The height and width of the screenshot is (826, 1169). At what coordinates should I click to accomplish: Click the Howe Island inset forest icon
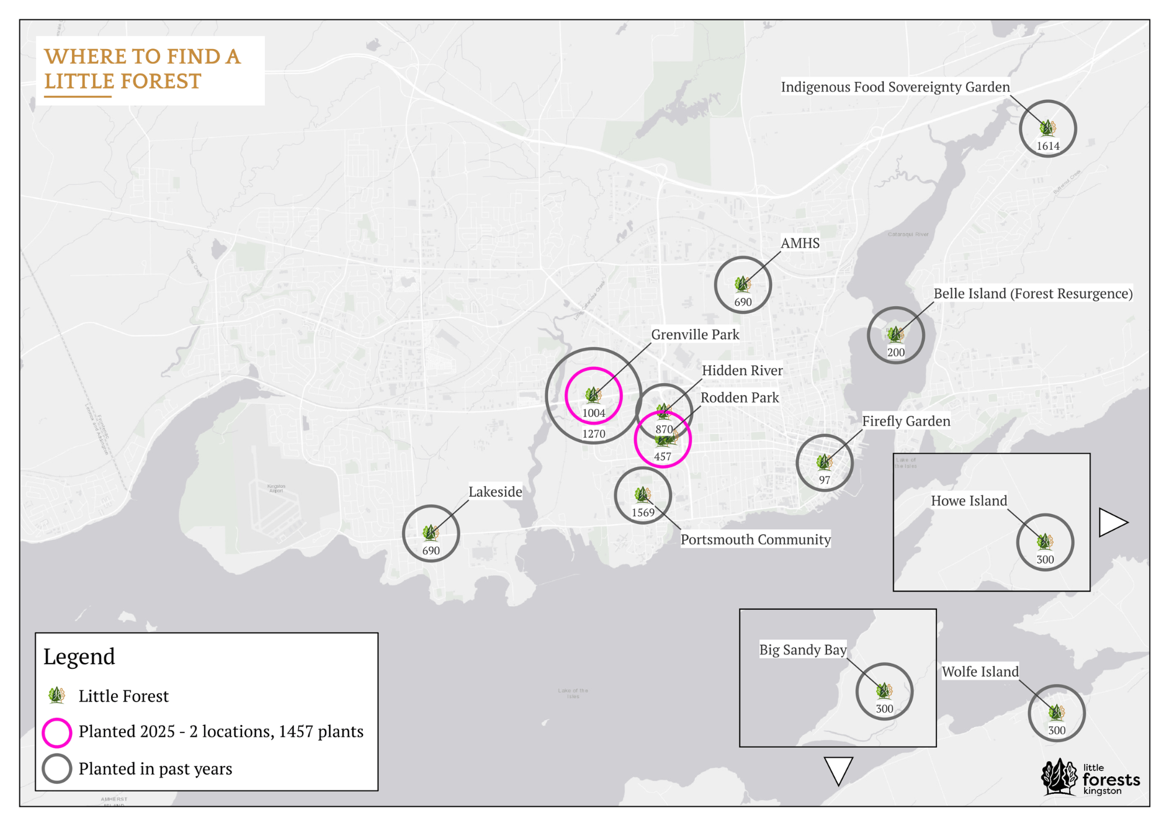click(x=1045, y=542)
